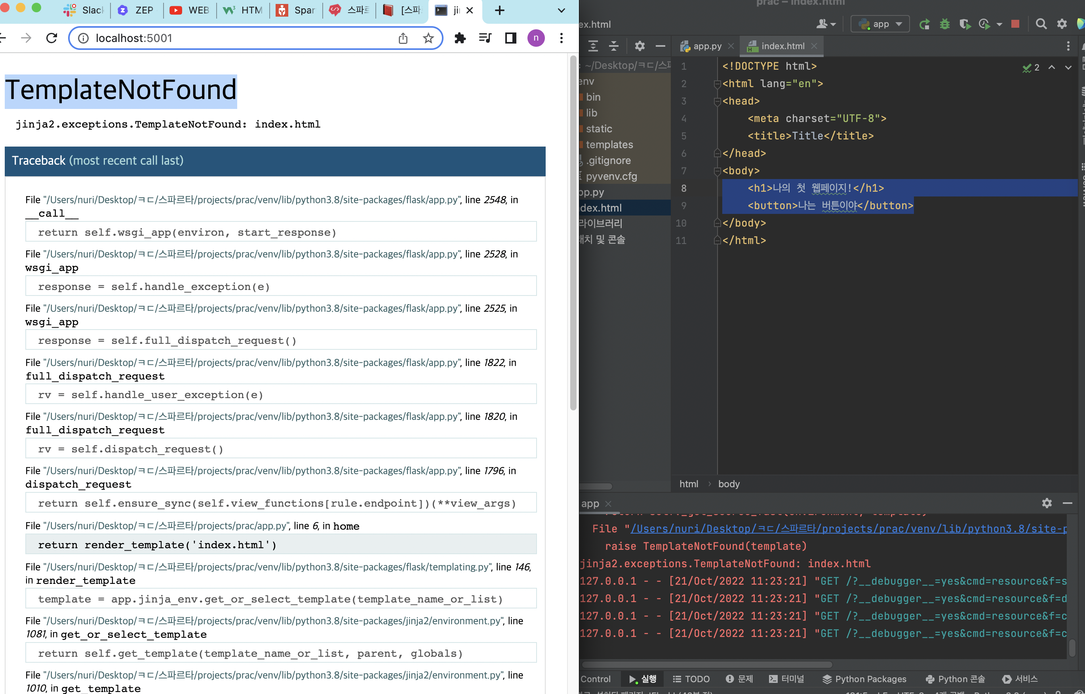Open PyCharm IDE settings gear
This screenshot has height=694, width=1085.
point(1062,24)
